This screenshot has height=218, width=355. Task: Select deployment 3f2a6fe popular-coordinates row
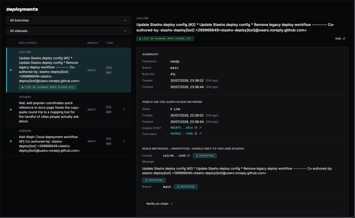coord(69,109)
